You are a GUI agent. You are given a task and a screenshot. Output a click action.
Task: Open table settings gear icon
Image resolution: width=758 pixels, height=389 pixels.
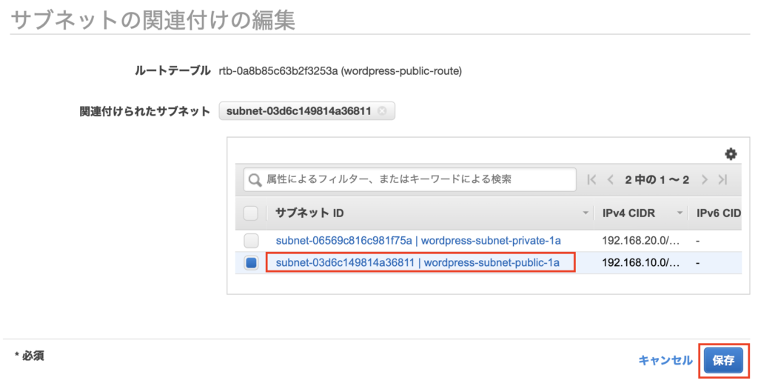click(731, 154)
